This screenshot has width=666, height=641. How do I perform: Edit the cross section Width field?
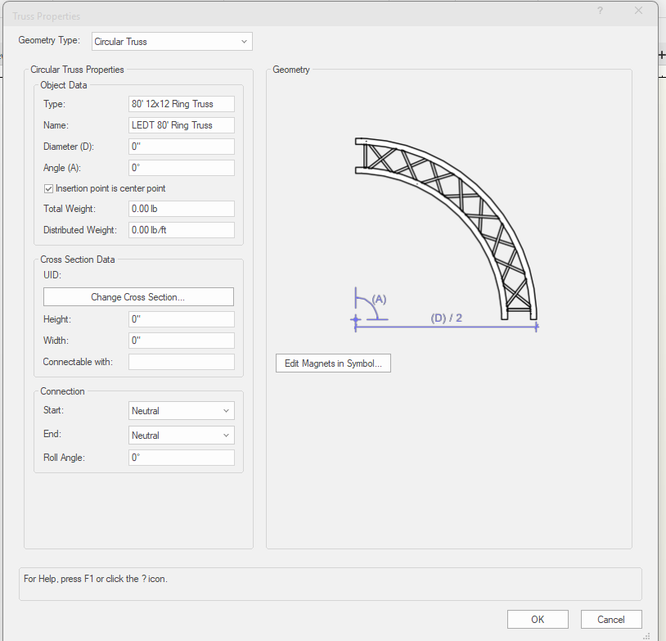point(182,341)
